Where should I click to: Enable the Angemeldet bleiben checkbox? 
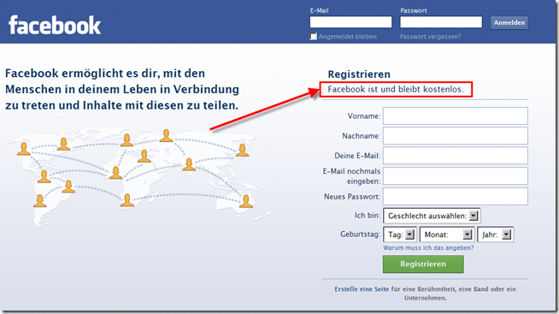point(314,37)
